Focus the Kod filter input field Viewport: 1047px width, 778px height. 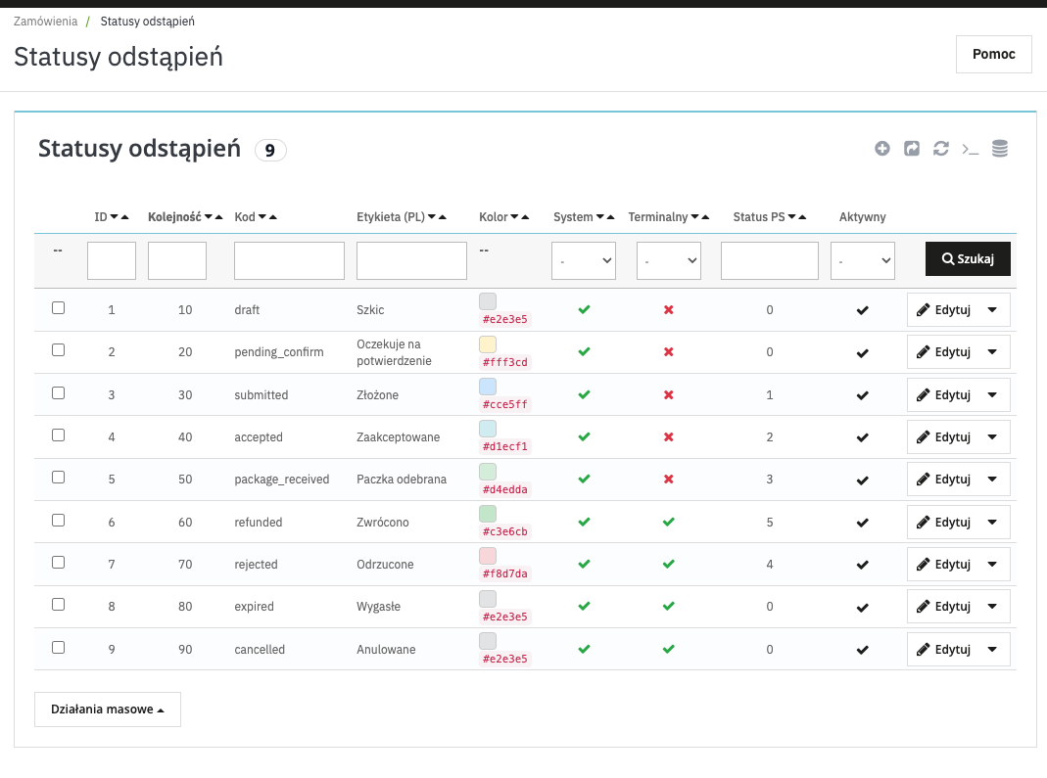(289, 260)
